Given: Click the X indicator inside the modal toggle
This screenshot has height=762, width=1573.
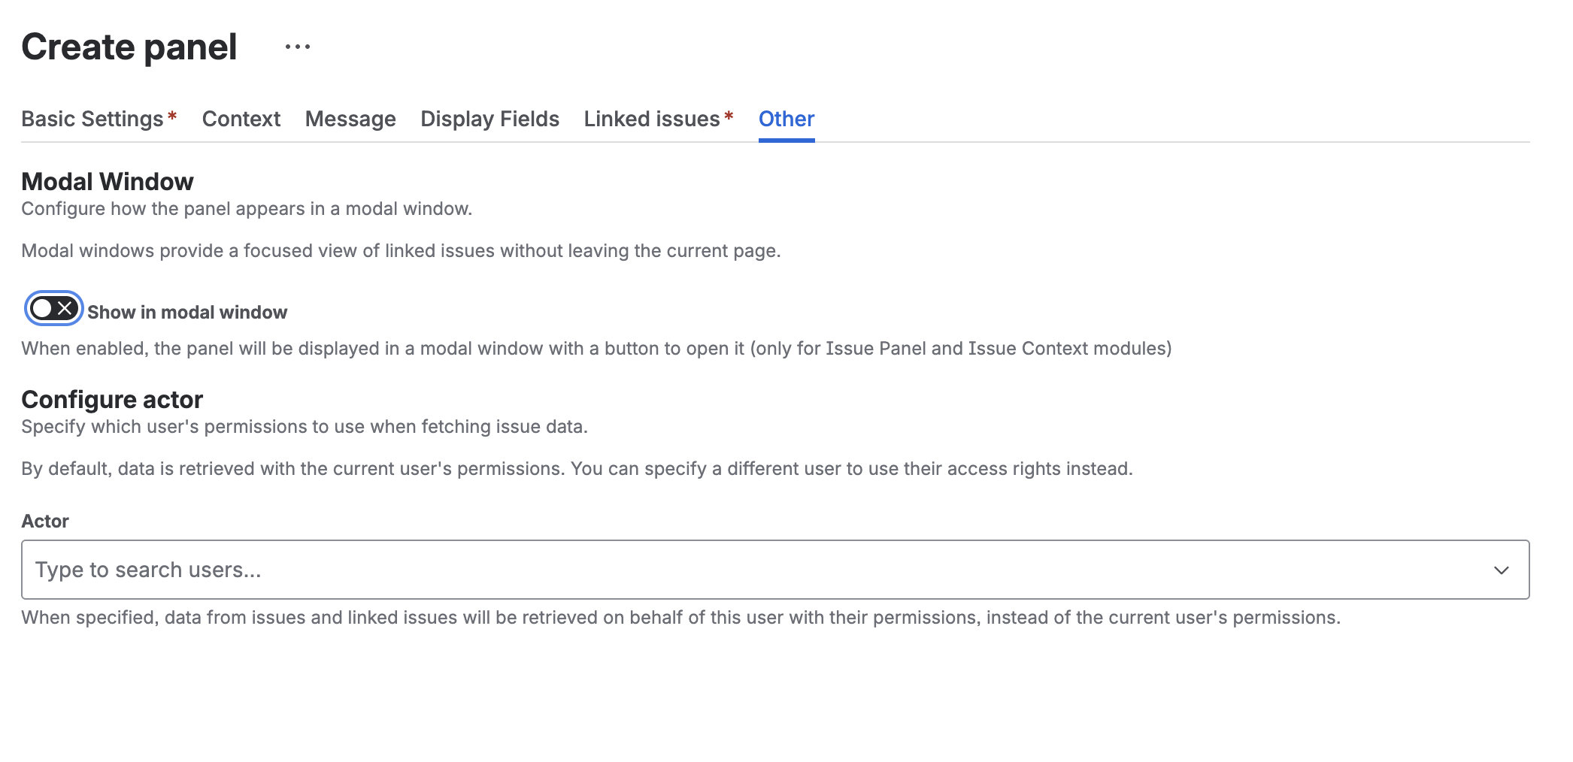Looking at the screenshot, I should pos(64,307).
